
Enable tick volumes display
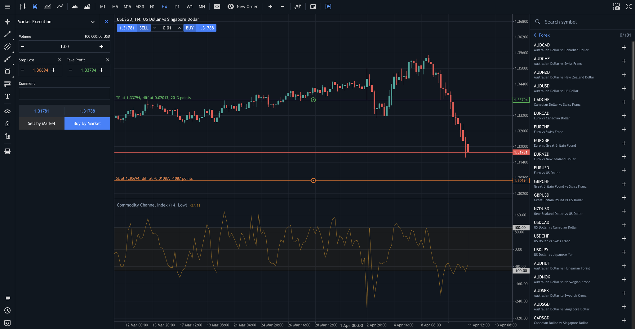pos(87,6)
